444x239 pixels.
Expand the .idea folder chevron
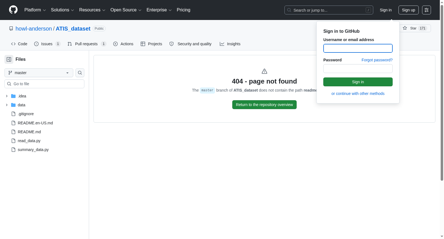pos(7,96)
